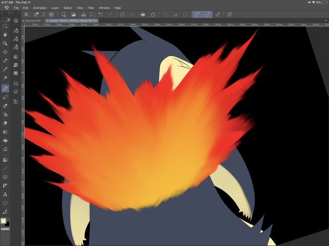Select the Balloon tool
The height and width of the screenshot is (246, 329).
pyautogui.click(x=5, y=203)
